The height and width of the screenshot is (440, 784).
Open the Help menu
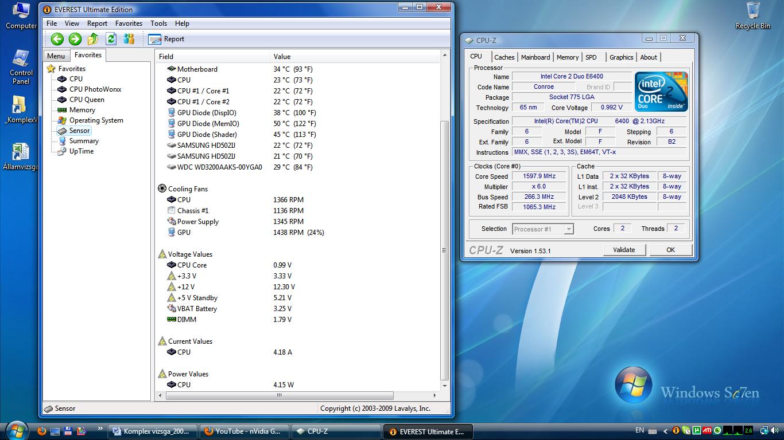pos(182,23)
